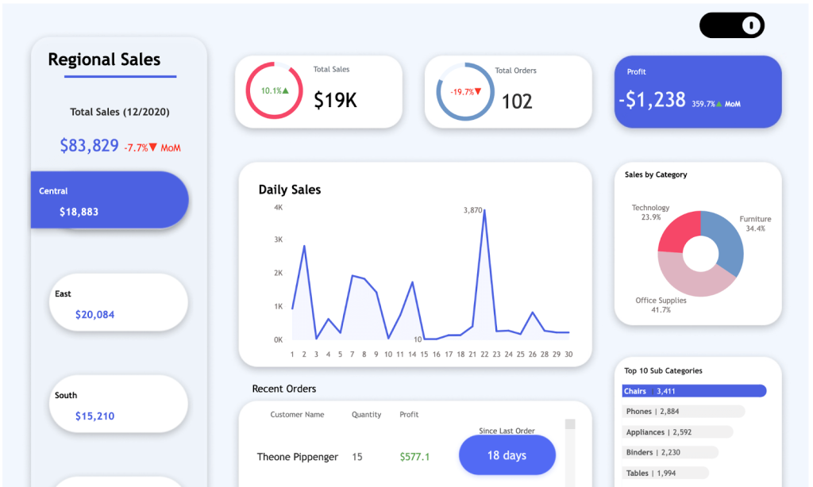Click the Daily Sales chart title

click(290, 190)
